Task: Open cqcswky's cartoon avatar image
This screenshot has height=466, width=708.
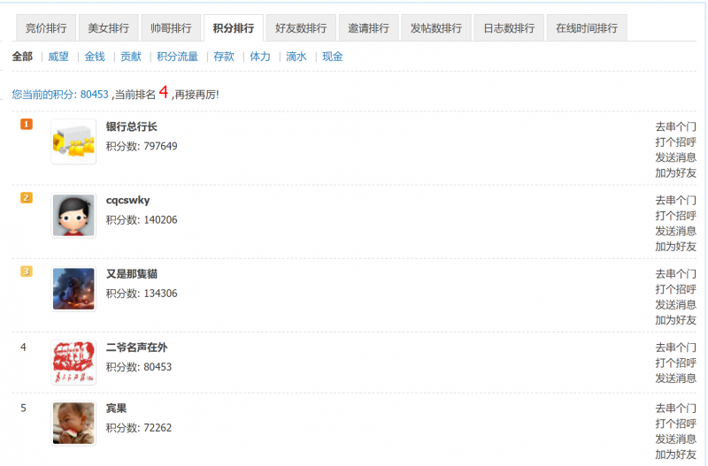Action: pyautogui.click(x=73, y=216)
